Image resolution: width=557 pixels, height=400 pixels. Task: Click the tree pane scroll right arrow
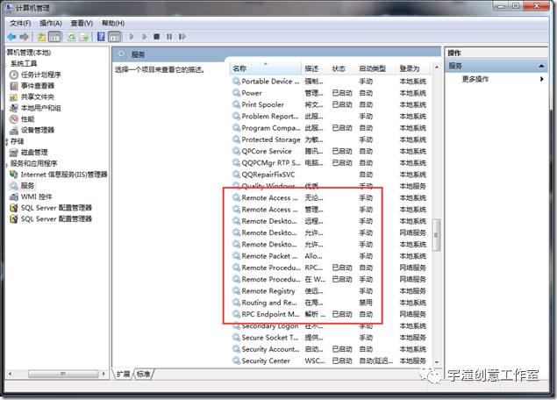click(x=104, y=374)
